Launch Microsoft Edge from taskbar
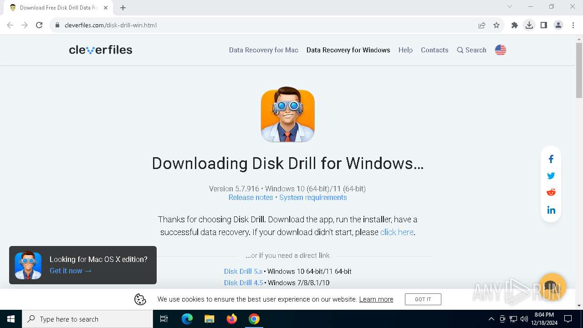Screen dimensions: 583x328 [187, 319]
